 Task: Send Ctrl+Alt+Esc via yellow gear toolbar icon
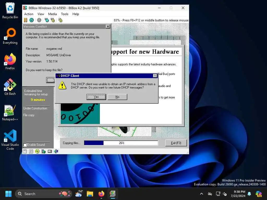pos(53,20)
